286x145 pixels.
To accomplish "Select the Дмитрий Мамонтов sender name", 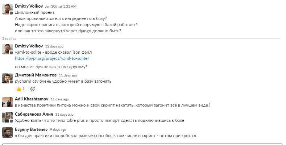I will click(36, 75).
